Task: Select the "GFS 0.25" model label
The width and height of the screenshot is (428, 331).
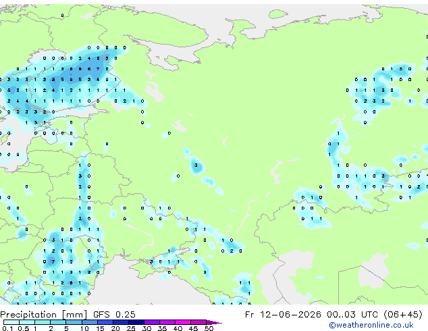Action: click(114, 315)
